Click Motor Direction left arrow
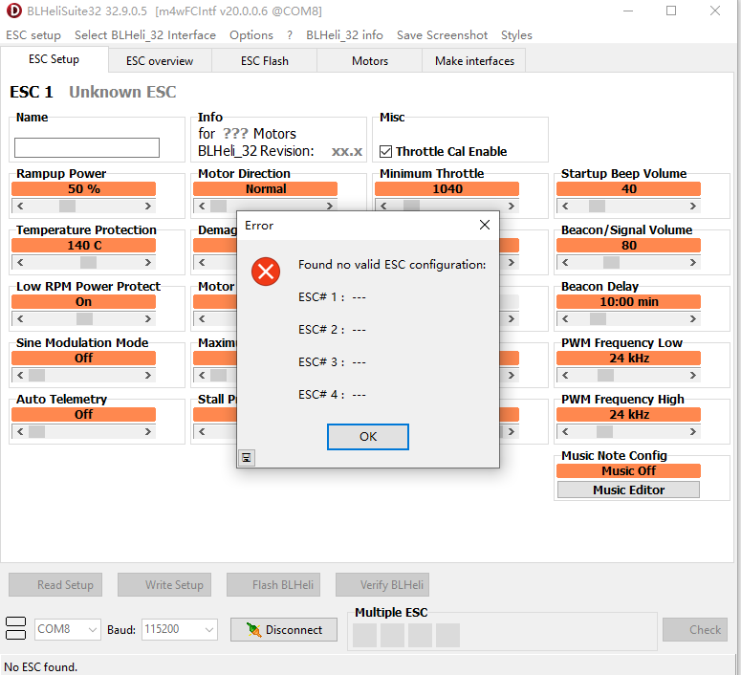The width and height of the screenshot is (741, 675). click(x=202, y=207)
